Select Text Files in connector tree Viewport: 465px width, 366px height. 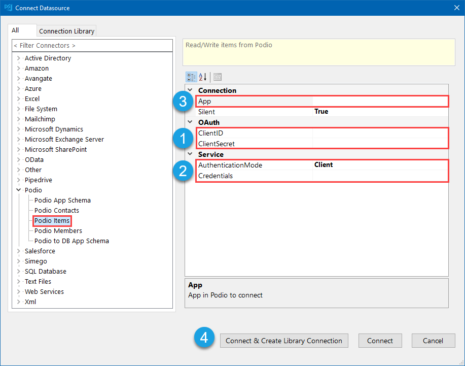pyautogui.click(x=38, y=281)
